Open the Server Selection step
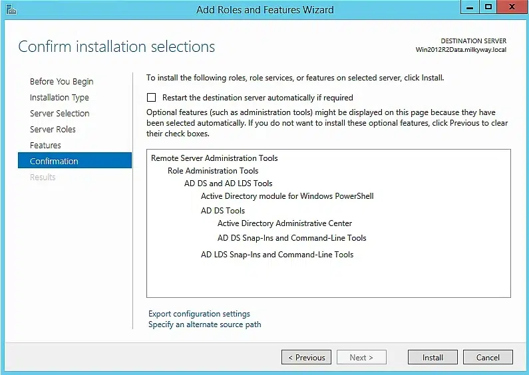 (x=59, y=113)
